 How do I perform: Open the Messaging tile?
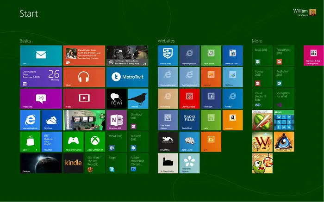click(41, 98)
